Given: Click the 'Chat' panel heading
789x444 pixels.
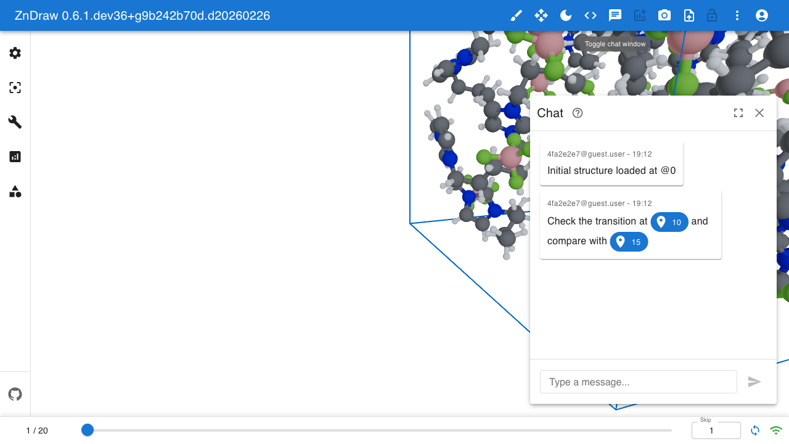Looking at the screenshot, I should (x=550, y=113).
